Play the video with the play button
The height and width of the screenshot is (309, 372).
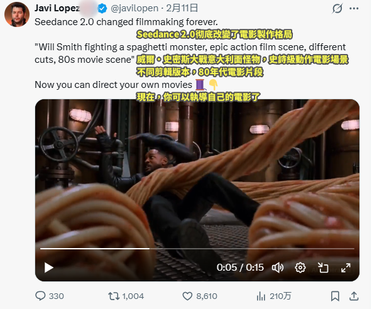[48, 268]
